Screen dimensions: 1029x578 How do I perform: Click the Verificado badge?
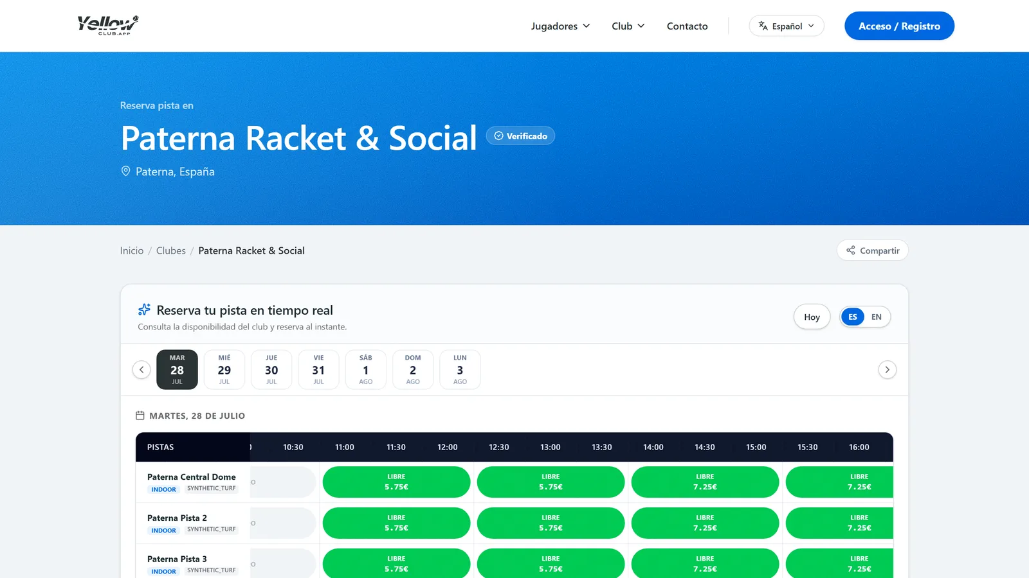tap(520, 136)
